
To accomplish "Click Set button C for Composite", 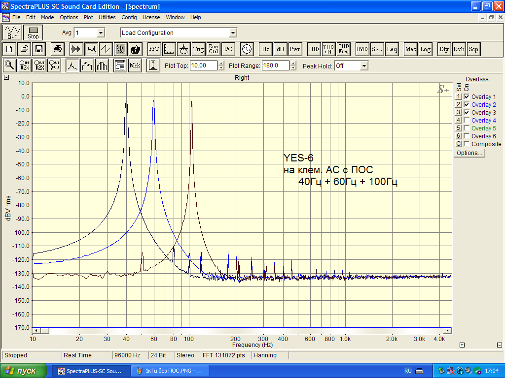I will pos(459,144).
